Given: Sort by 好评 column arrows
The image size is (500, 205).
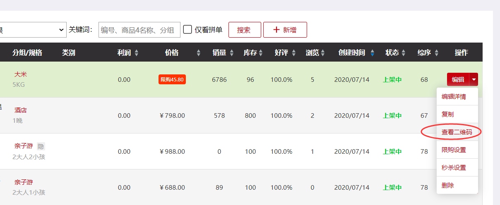Looking at the screenshot, I should click(x=294, y=53).
